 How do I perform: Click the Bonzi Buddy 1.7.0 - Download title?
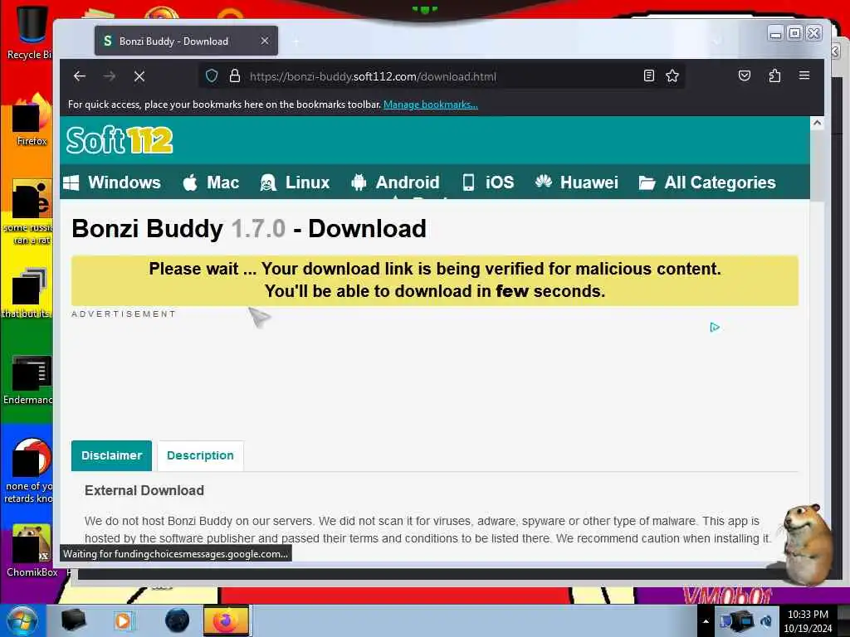[249, 229]
